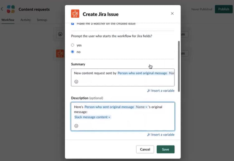Switch to the Settings tab
This screenshot has width=234, height=161.
(x=42, y=20)
